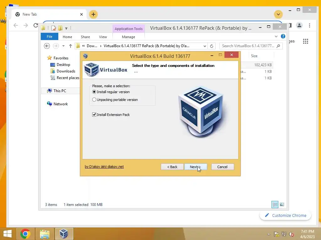Switch to the Share ribbon tab

(85, 37)
